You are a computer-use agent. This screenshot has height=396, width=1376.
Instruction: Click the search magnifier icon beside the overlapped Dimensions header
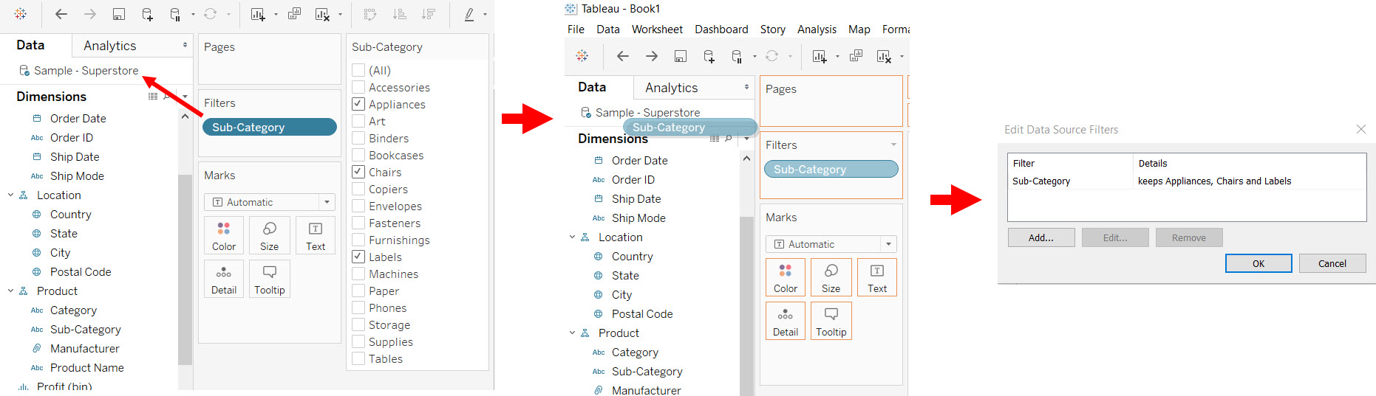click(x=729, y=138)
